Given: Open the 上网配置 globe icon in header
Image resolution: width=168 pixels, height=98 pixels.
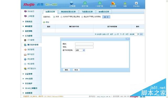Looking at the screenshot, I should coord(71,3).
